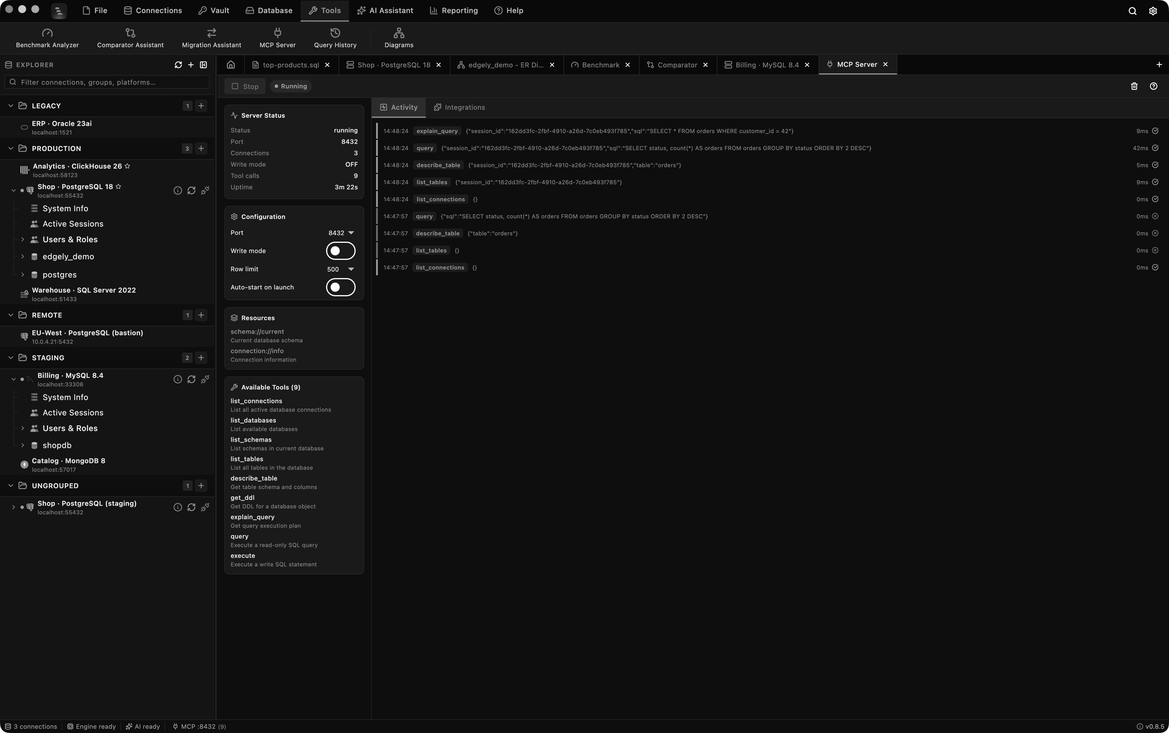Close the Comparator tab
This screenshot has height=733, width=1169.
[x=706, y=65]
